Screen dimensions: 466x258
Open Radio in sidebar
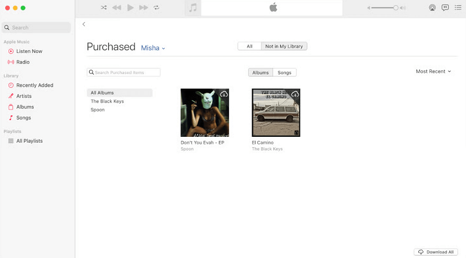[23, 62]
